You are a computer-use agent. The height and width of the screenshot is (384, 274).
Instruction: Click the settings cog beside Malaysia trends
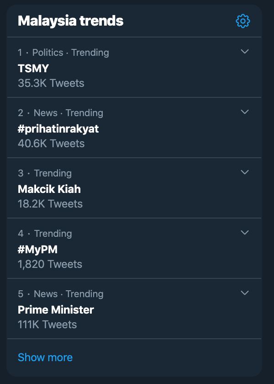point(244,21)
